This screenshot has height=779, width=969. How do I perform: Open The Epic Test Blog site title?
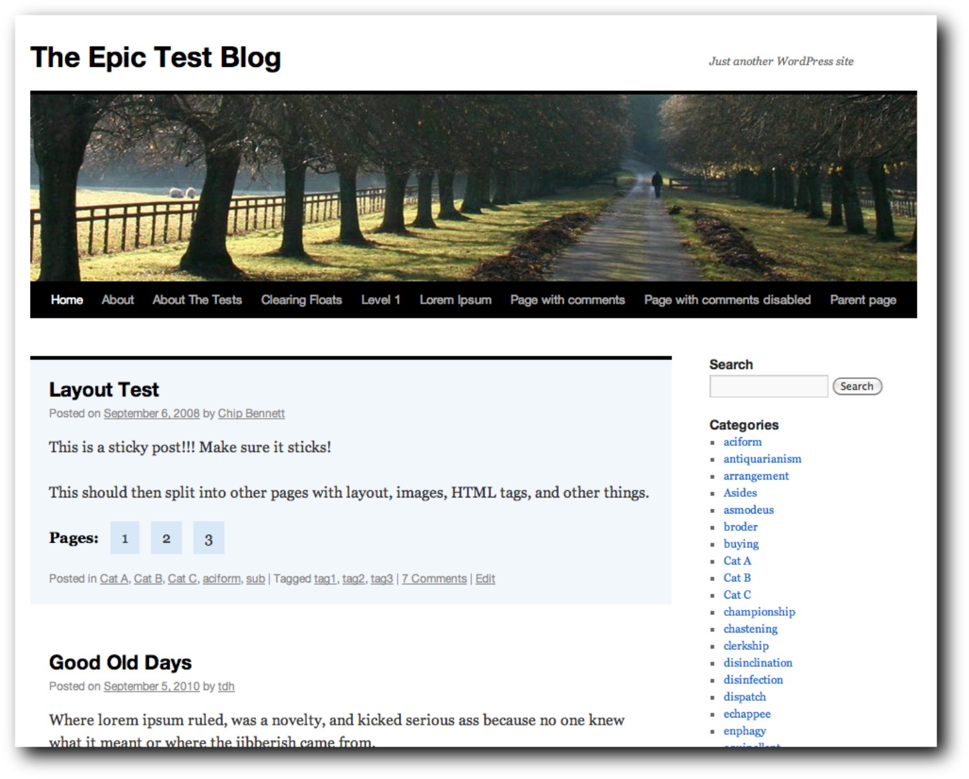[155, 58]
